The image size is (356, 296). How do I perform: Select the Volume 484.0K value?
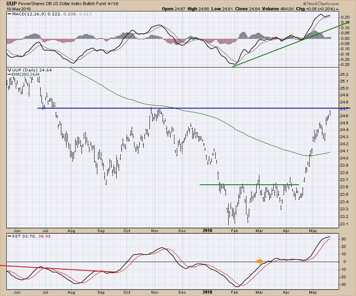(x=278, y=9)
